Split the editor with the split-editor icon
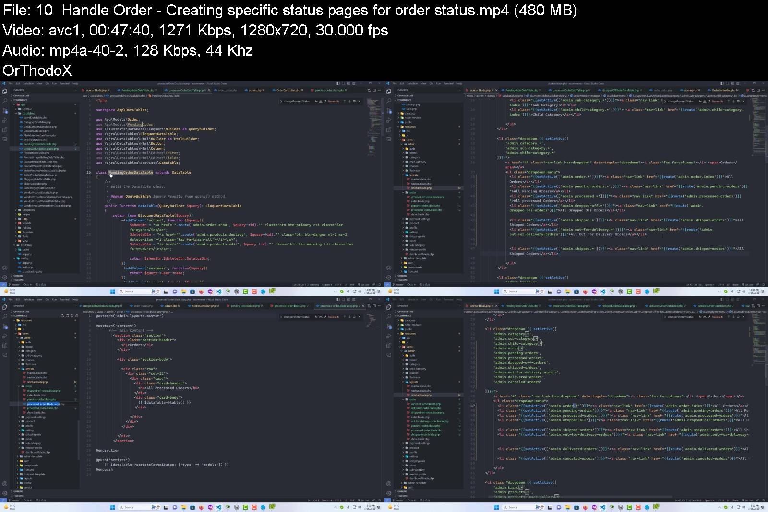 (374, 90)
